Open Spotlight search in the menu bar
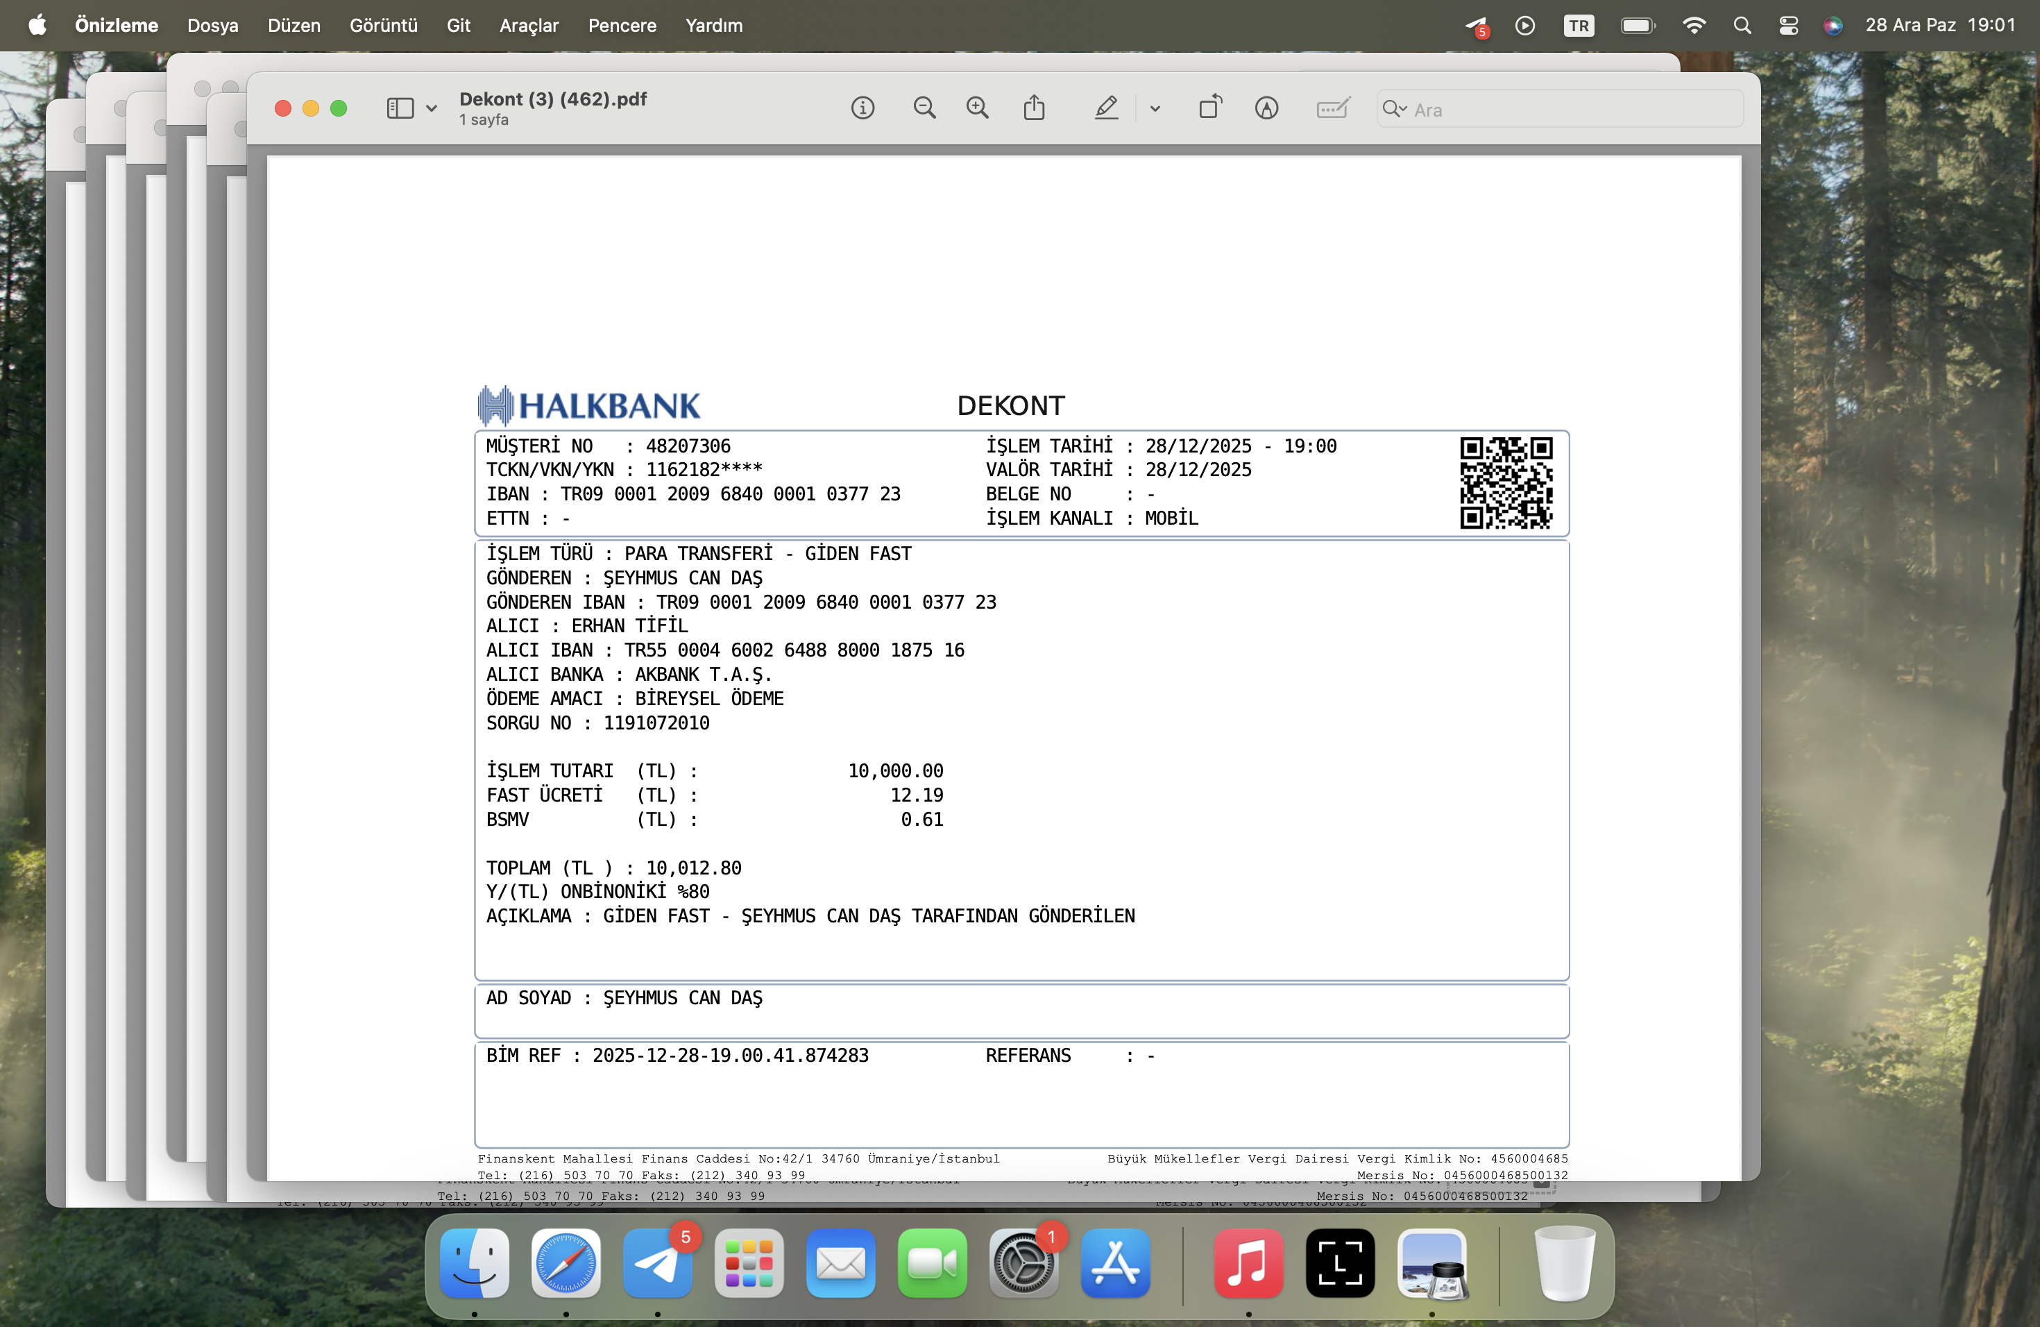The height and width of the screenshot is (1327, 2040). (x=1742, y=26)
